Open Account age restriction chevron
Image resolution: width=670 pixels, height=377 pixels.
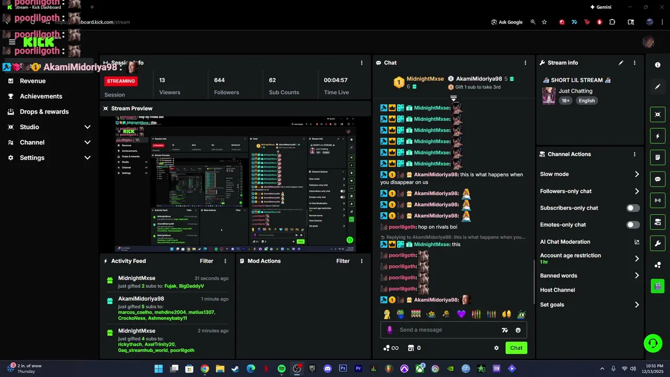[637, 259]
